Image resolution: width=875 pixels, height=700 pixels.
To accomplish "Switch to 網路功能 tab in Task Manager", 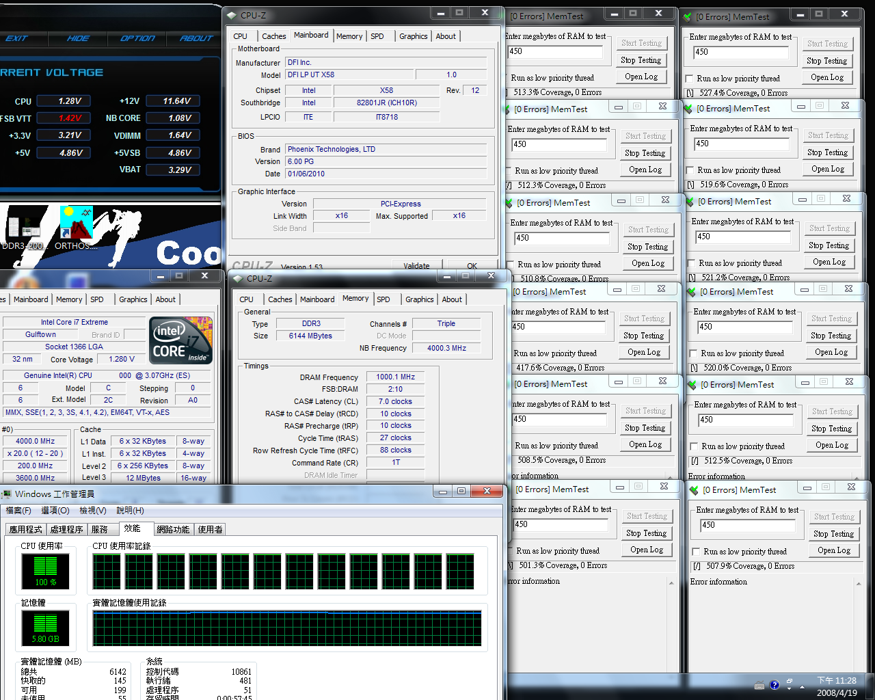I will click(x=173, y=529).
